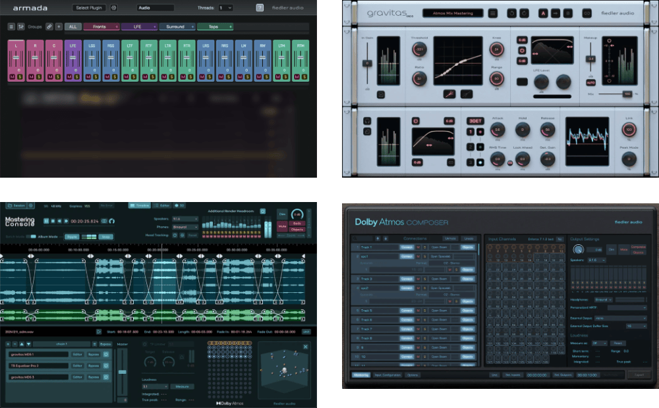
Task: Move chain plugin up arrow
Action: tap(22, 344)
